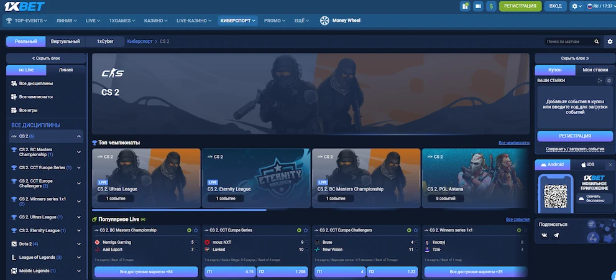The height and width of the screenshot is (280, 616).
Task: Play live stream for Winners series 1x1 card
Action: pyautogui.click(x=519, y=230)
